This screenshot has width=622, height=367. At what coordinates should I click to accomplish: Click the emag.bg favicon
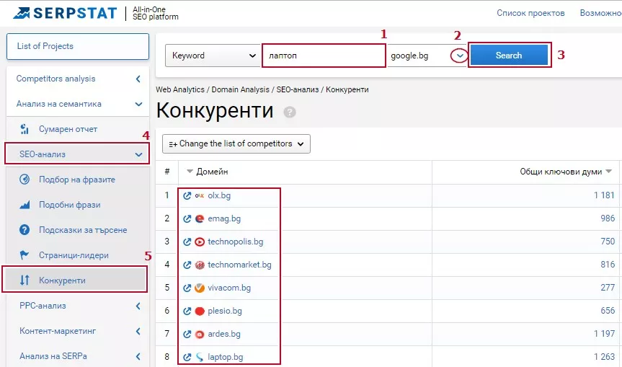(x=200, y=218)
